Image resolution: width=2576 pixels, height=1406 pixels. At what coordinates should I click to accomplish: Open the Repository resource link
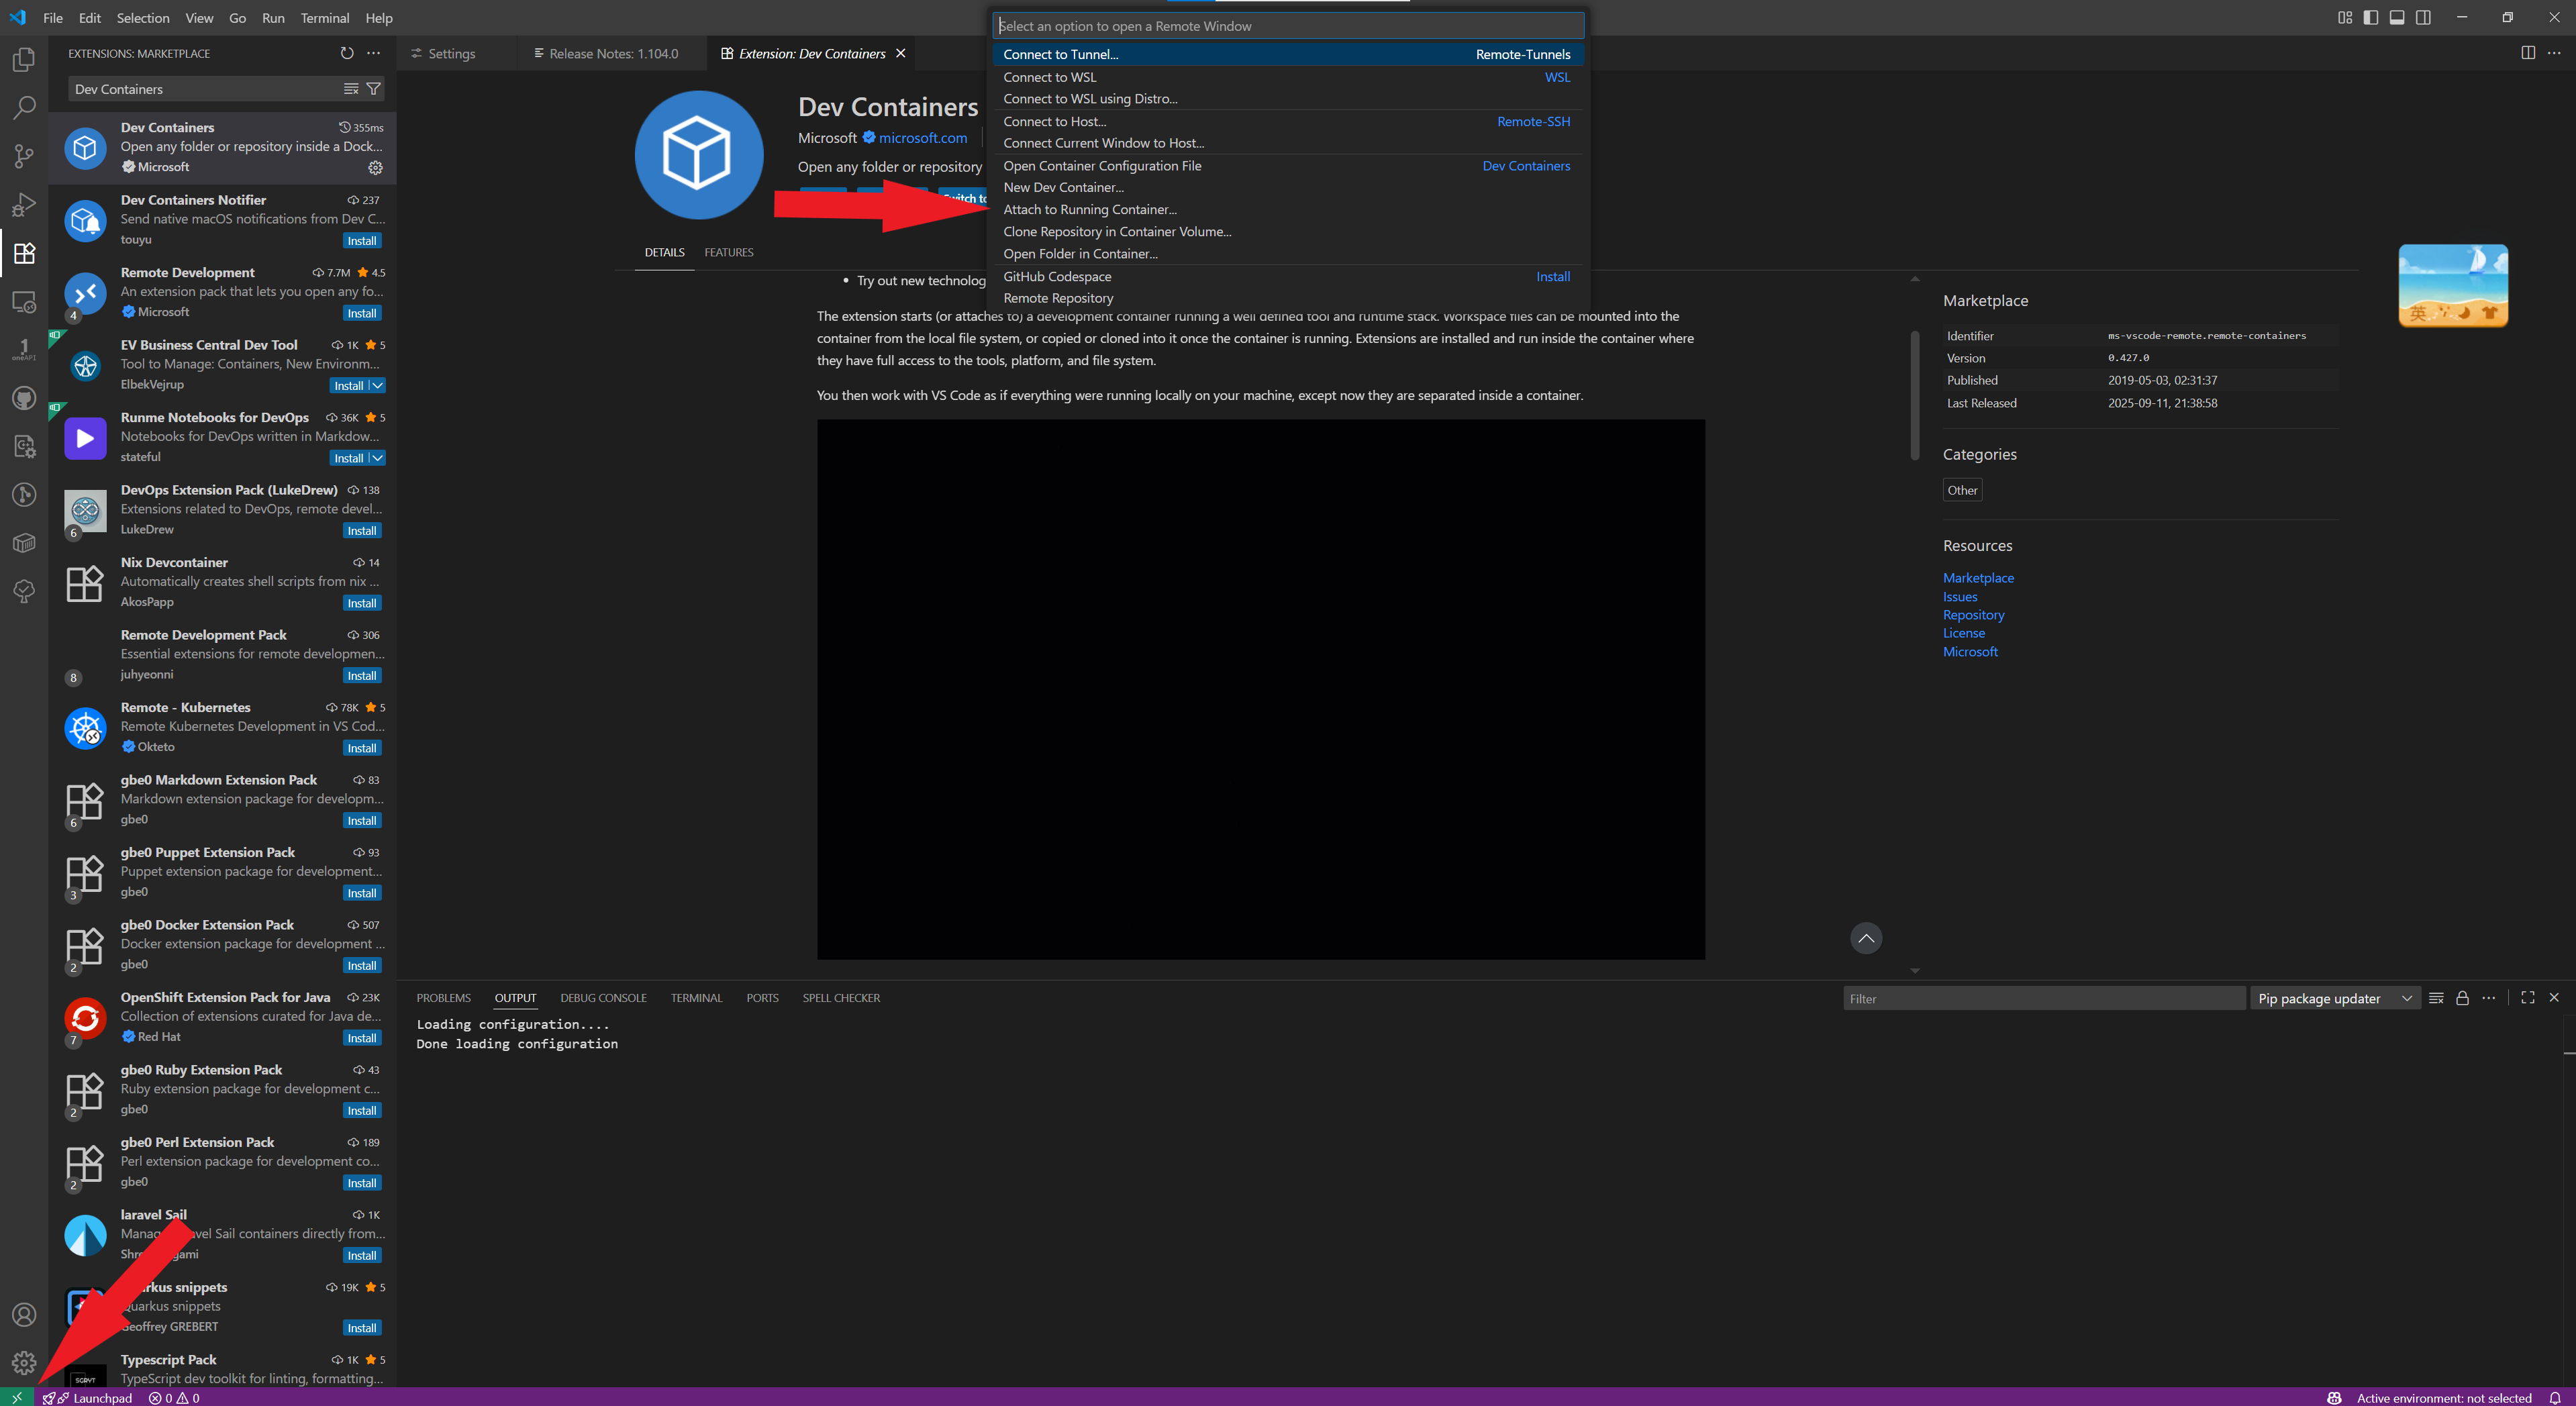[1972, 615]
